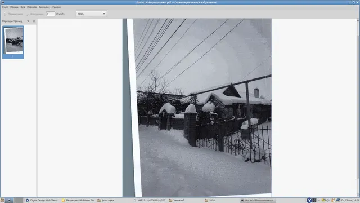The image size is (360, 203).
Task: Open the 2026 folder in taskbar
Action: tap(210, 201)
